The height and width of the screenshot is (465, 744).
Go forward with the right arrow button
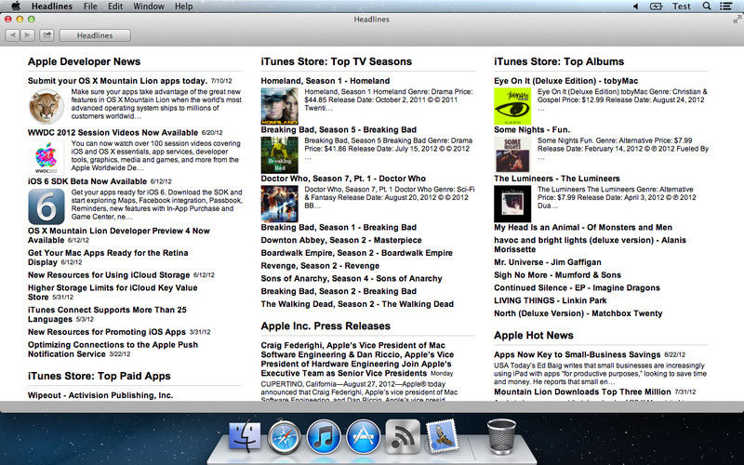[28, 35]
